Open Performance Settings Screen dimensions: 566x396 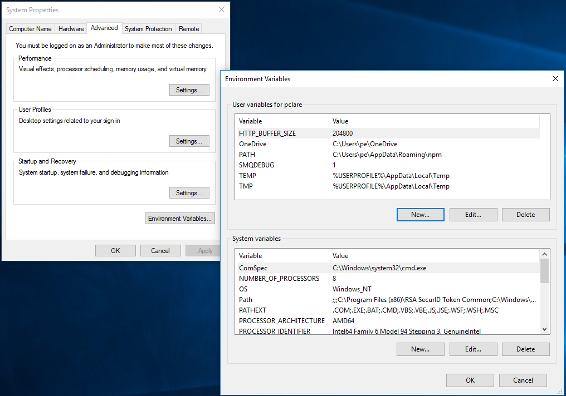[189, 90]
